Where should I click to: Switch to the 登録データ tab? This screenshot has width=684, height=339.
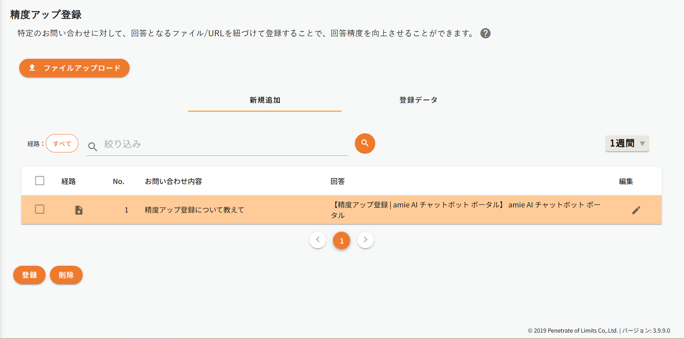(x=418, y=100)
